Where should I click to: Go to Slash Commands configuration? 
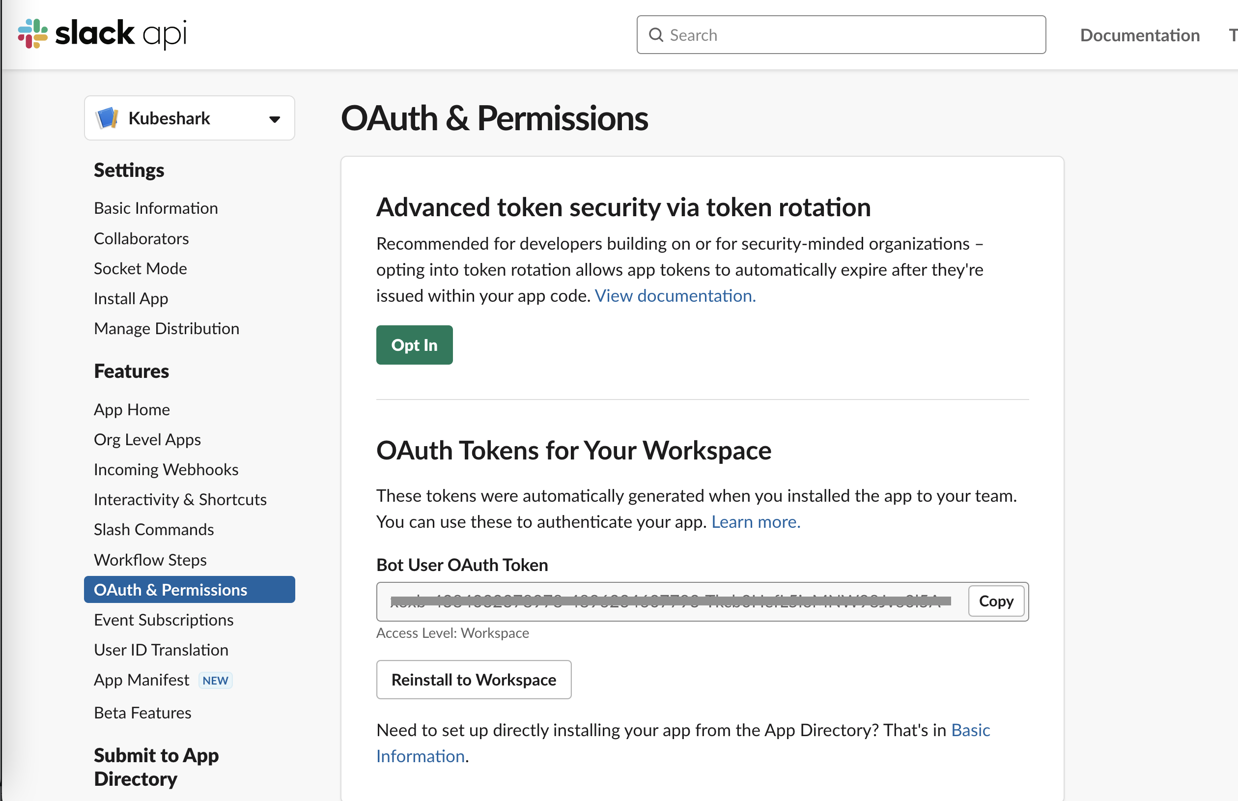click(x=153, y=529)
